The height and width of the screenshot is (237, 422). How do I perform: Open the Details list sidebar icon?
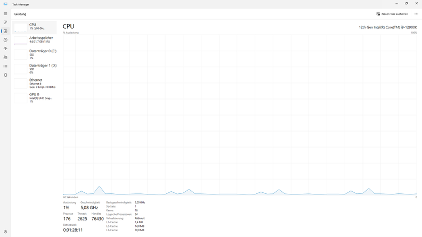point(5,66)
